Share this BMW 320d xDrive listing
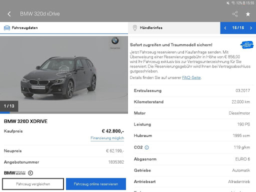This screenshot has height=192, width=256. pyautogui.click(x=235, y=14)
